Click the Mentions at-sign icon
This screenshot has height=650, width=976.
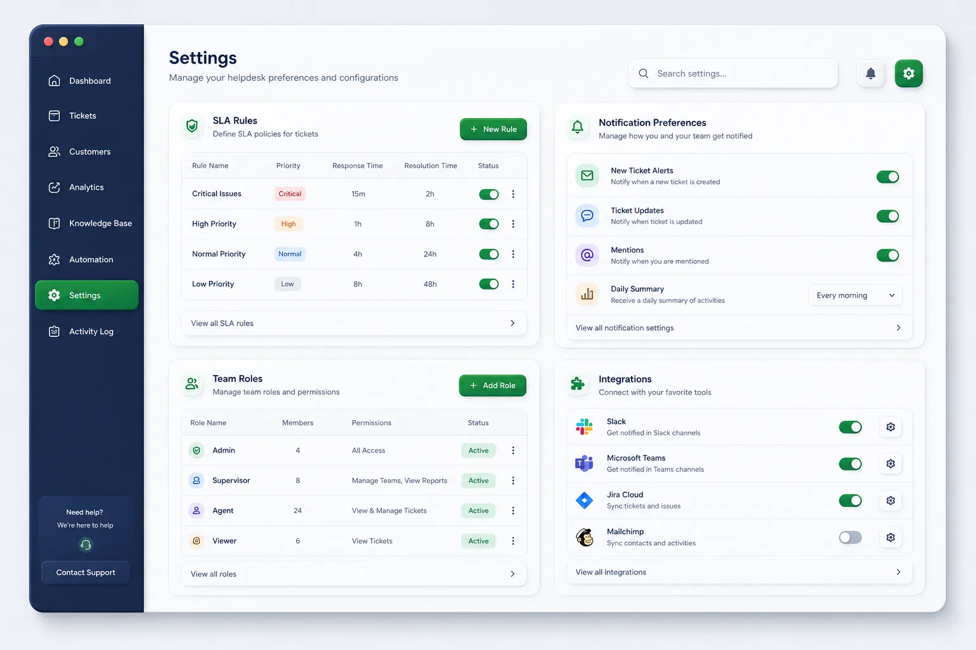coord(587,255)
